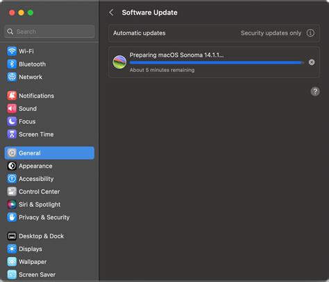Click the Bluetooth sidebar icon

pyautogui.click(x=12, y=64)
